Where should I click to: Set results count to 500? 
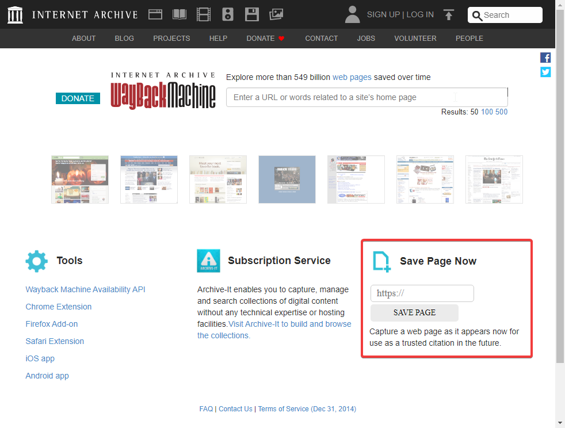point(502,112)
